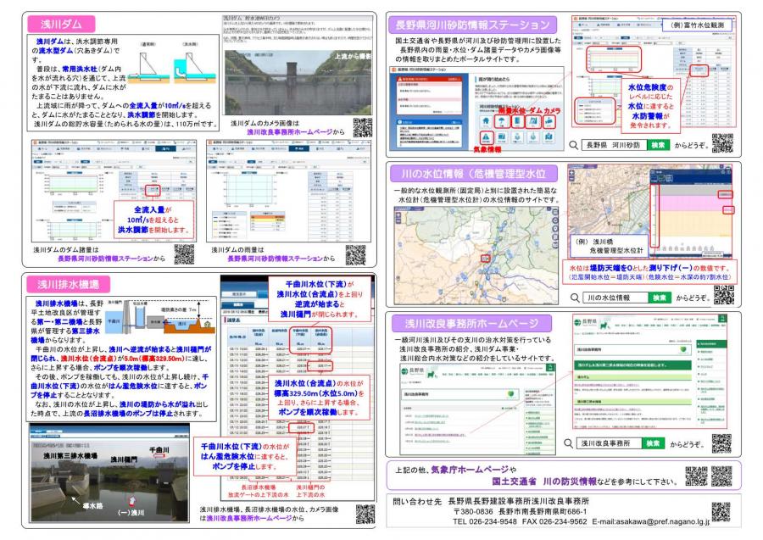The width and height of the screenshot is (763, 540).
Task: Click the 検索 button next to 浅川改良事務所
Action: (653, 443)
